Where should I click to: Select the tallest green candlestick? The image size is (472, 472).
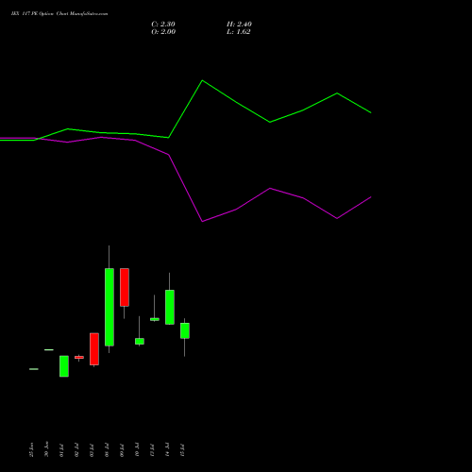point(110,307)
